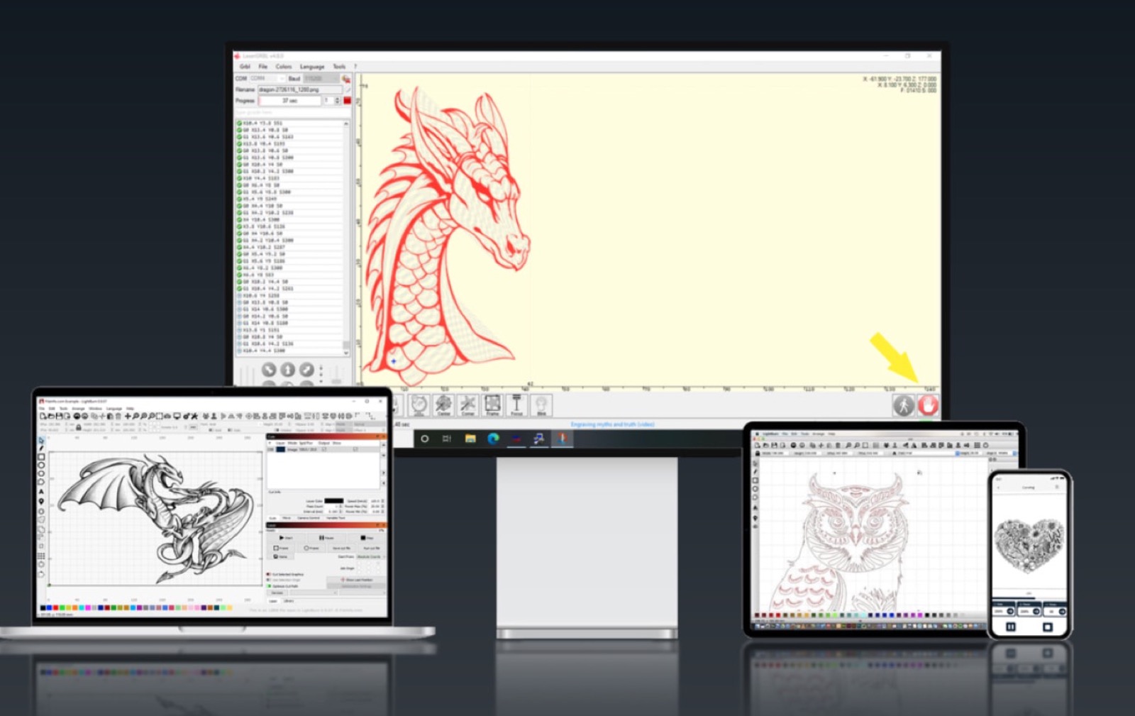Screen dimensions: 1135x716
Task: Pick the black palette swatch in laptop LightBurn
Action: (43, 607)
